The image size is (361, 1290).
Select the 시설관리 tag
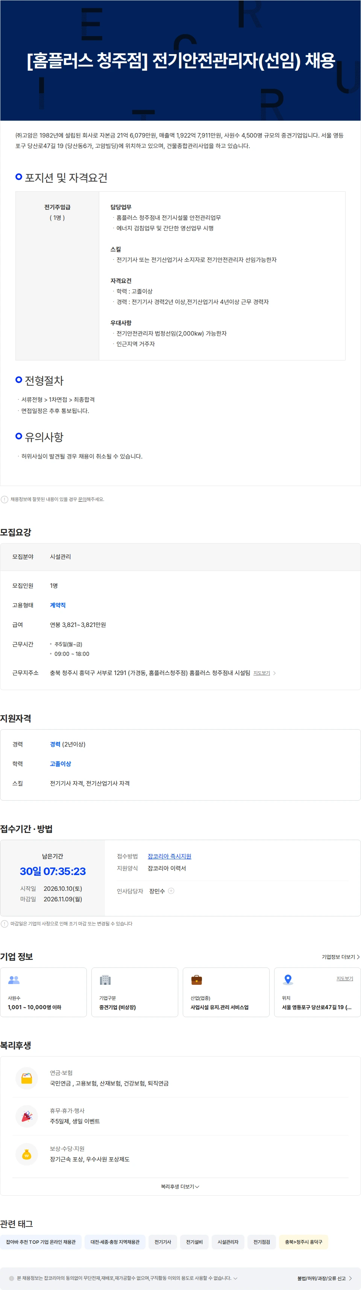(228, 1242)
